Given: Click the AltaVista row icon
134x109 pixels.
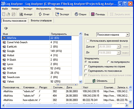Looking at the screenshot, I should [4, 38].
